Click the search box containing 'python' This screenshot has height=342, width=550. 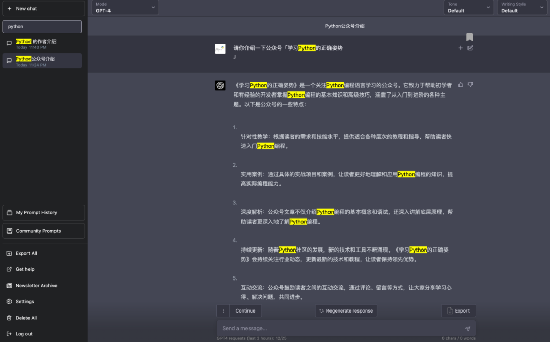click(x=42, y=26)
